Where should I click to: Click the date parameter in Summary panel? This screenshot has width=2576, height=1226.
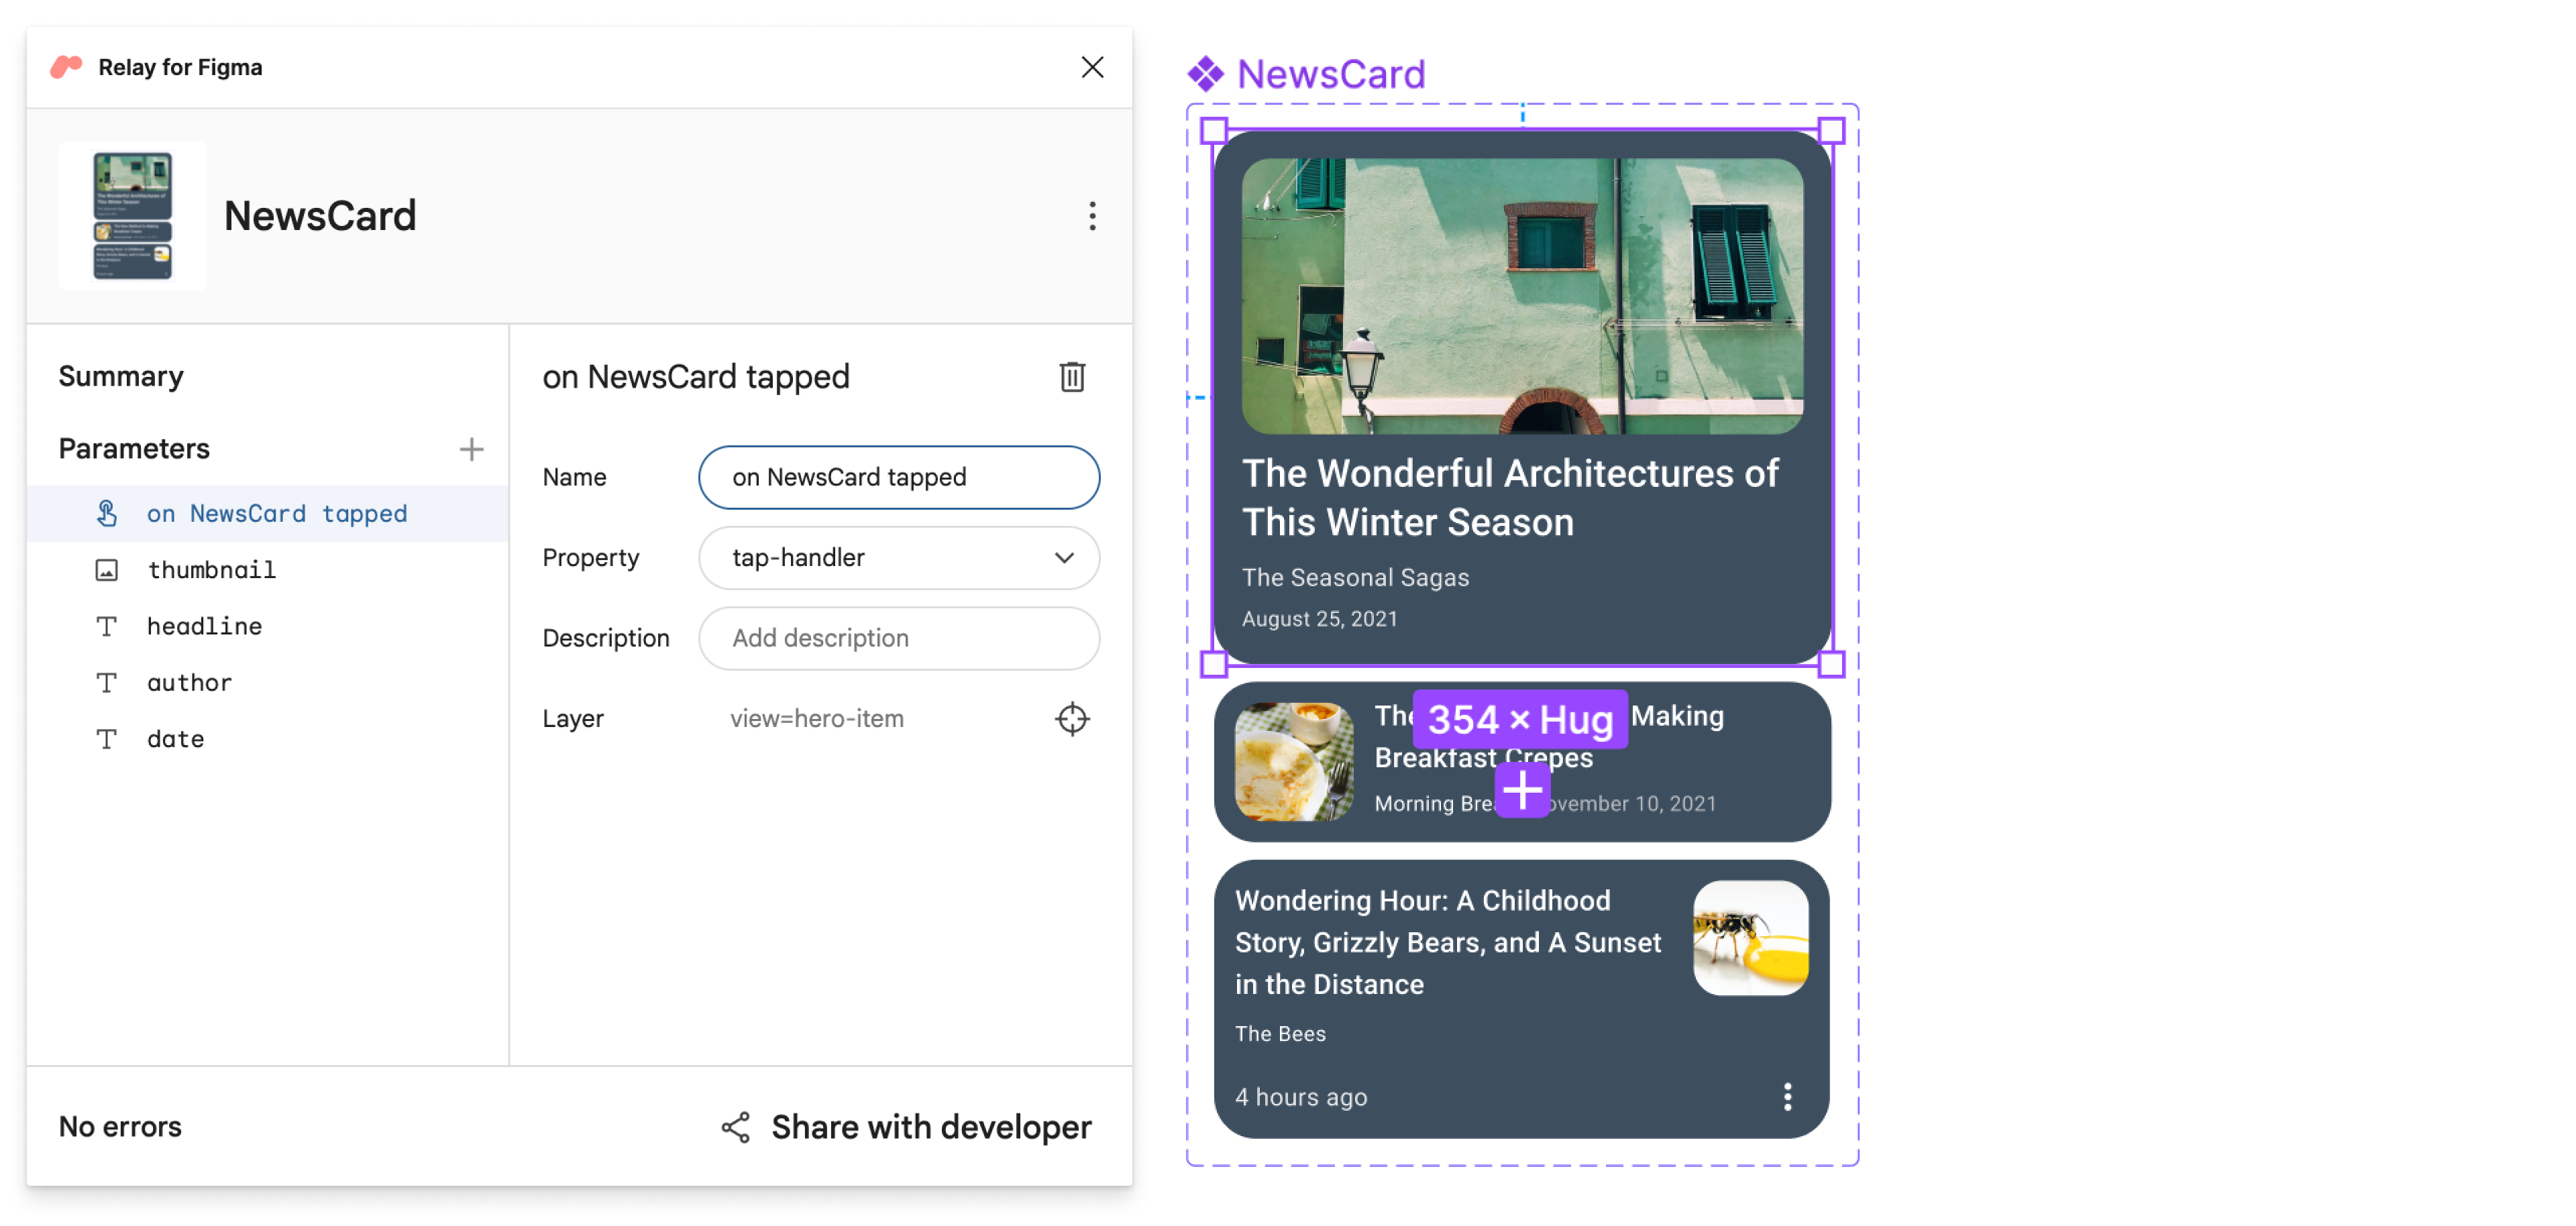(x=174, y=738)
